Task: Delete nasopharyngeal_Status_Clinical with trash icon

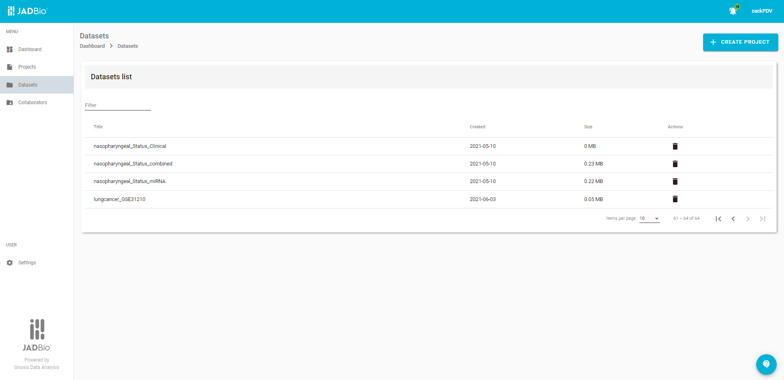Action: coord(675,146)
